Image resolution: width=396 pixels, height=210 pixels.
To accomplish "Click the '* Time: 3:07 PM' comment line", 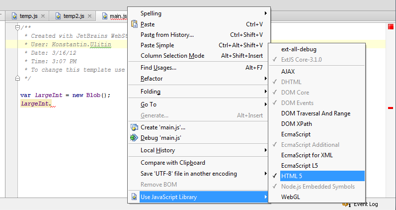I will point(51,61).
